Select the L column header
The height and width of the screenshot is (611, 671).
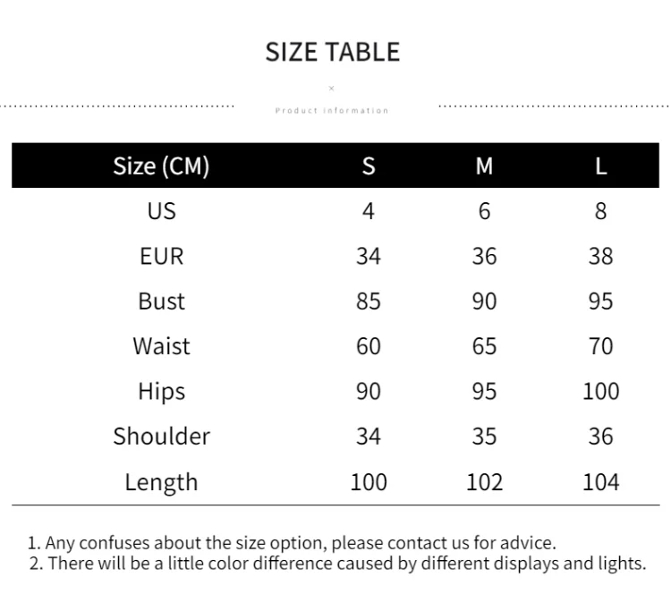pos(601,166)
